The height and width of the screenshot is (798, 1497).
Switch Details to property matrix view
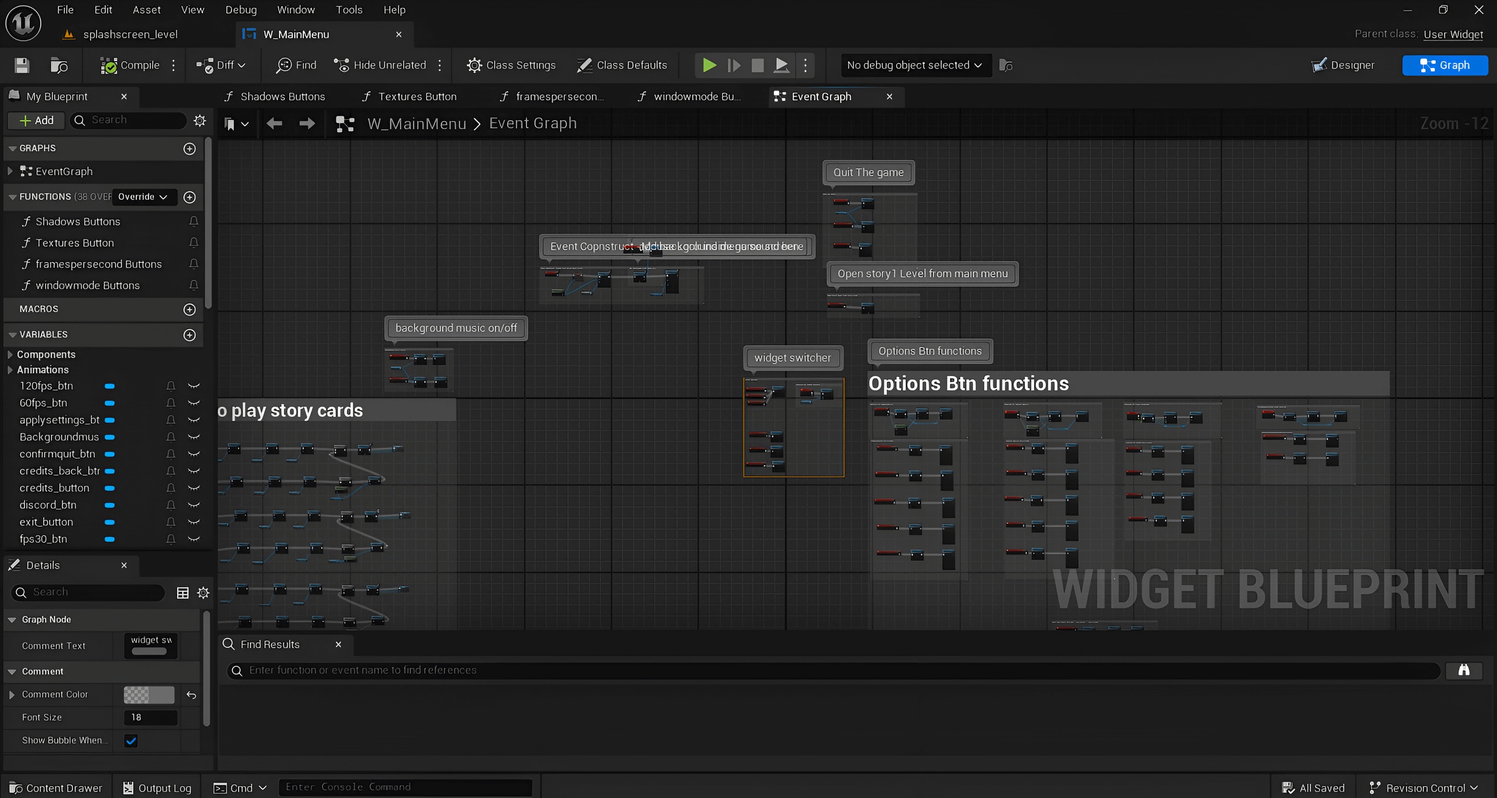pos(183,593)
